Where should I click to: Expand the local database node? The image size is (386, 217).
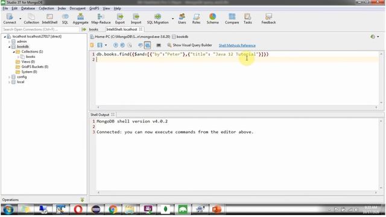pyautogui.click(x=10, y=82)
